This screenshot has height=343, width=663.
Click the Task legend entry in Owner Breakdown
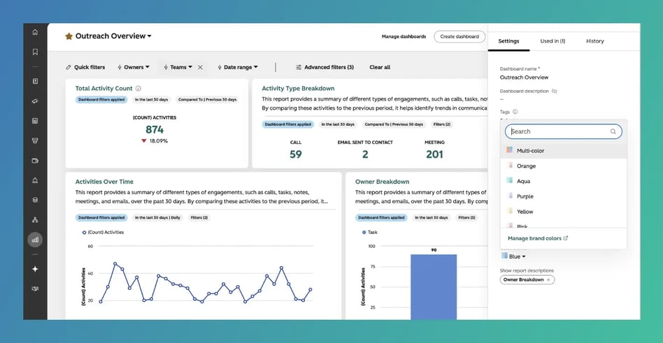369,233
